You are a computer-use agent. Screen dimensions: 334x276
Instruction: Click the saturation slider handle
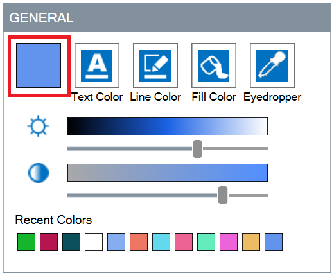pos(223,195)
